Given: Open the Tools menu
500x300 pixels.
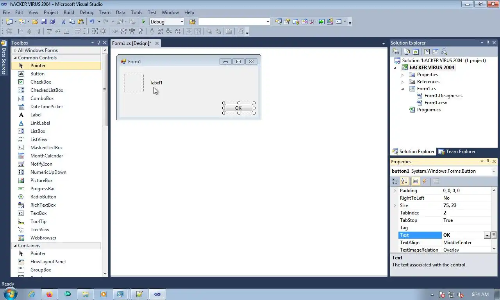Looking at the screenshot, I should [x=136, y=12].
